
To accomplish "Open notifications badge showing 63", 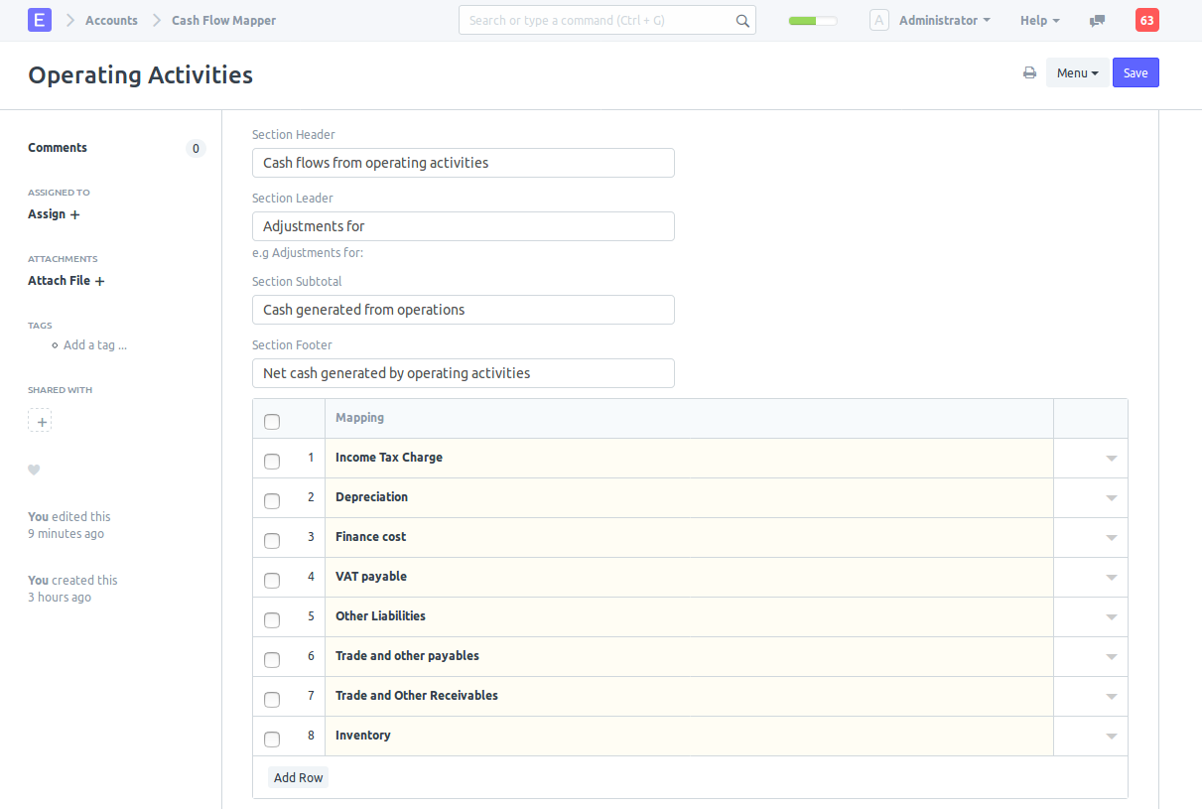I will click(1146, 20).
